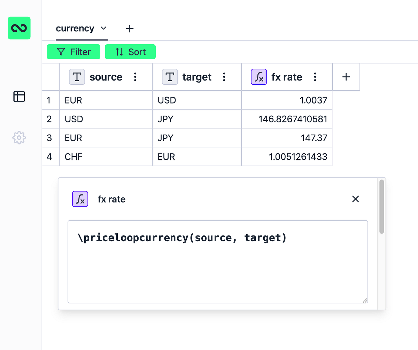Click the fx icon in the formula editor panel
This screenshot has width=418, height=350.
coord(80,199)
